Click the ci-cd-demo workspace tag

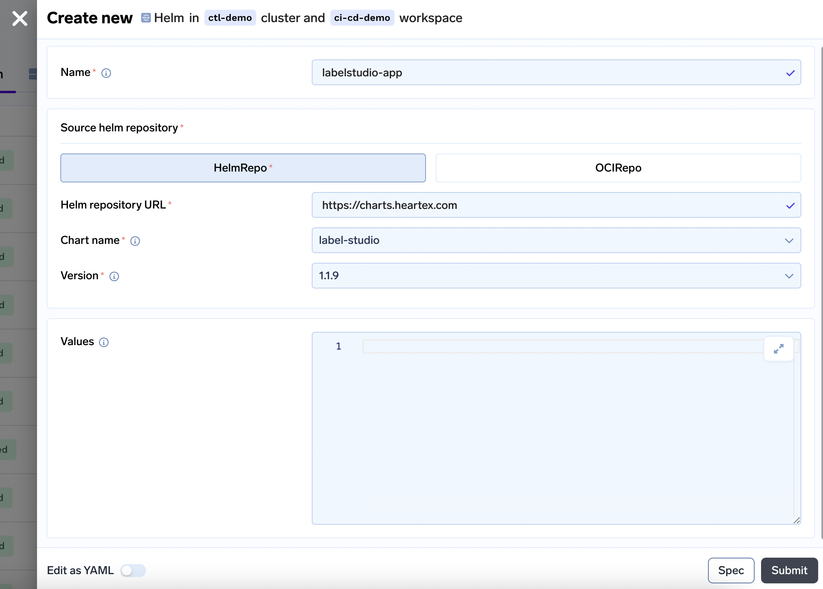pyautogui.click(x=362, y=18)
